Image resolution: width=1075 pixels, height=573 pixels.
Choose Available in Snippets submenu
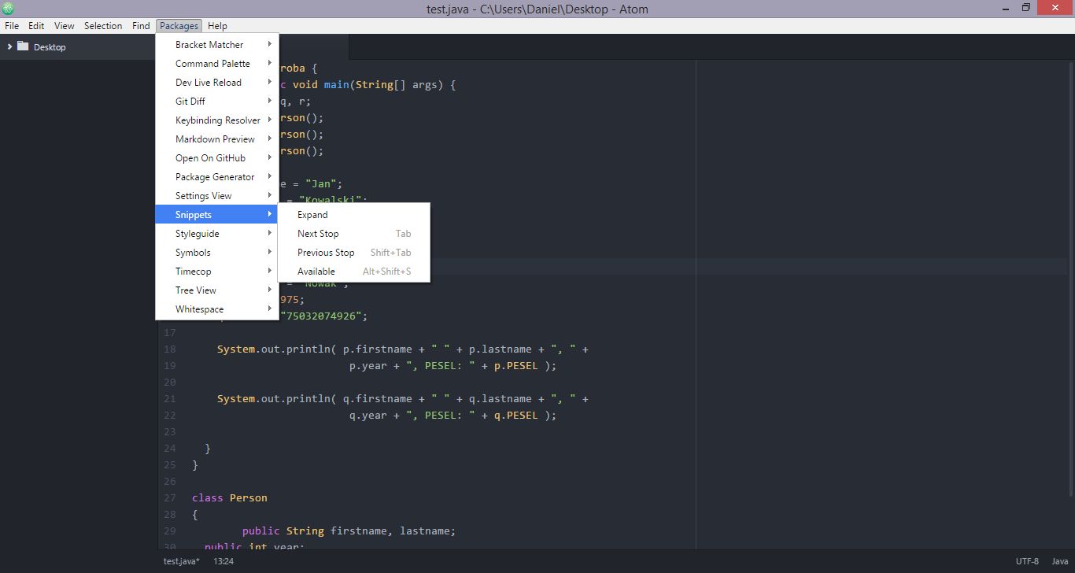point(354,272)
